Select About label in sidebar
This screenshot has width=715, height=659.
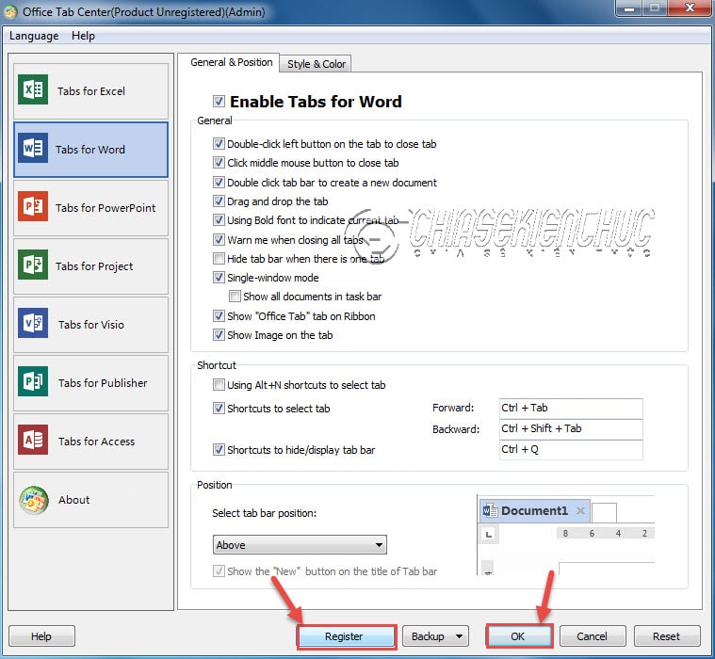[73, 500]
